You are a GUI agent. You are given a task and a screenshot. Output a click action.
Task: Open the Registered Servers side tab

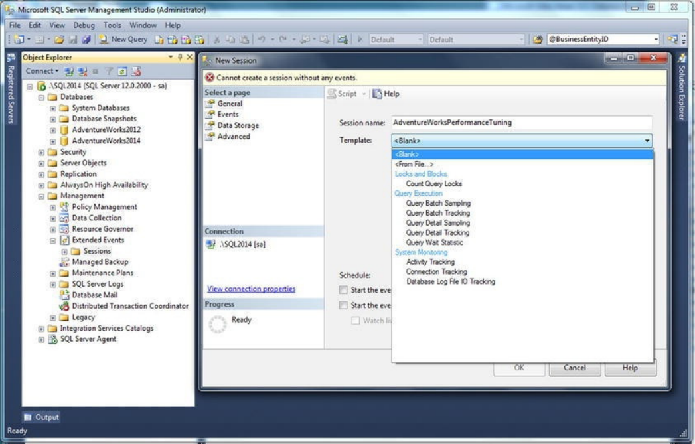(x=11, y=89)
